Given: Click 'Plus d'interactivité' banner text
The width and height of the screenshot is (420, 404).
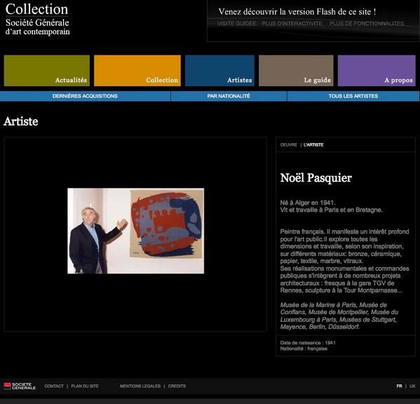Looking at the screenshot, I should click(292, 24).
